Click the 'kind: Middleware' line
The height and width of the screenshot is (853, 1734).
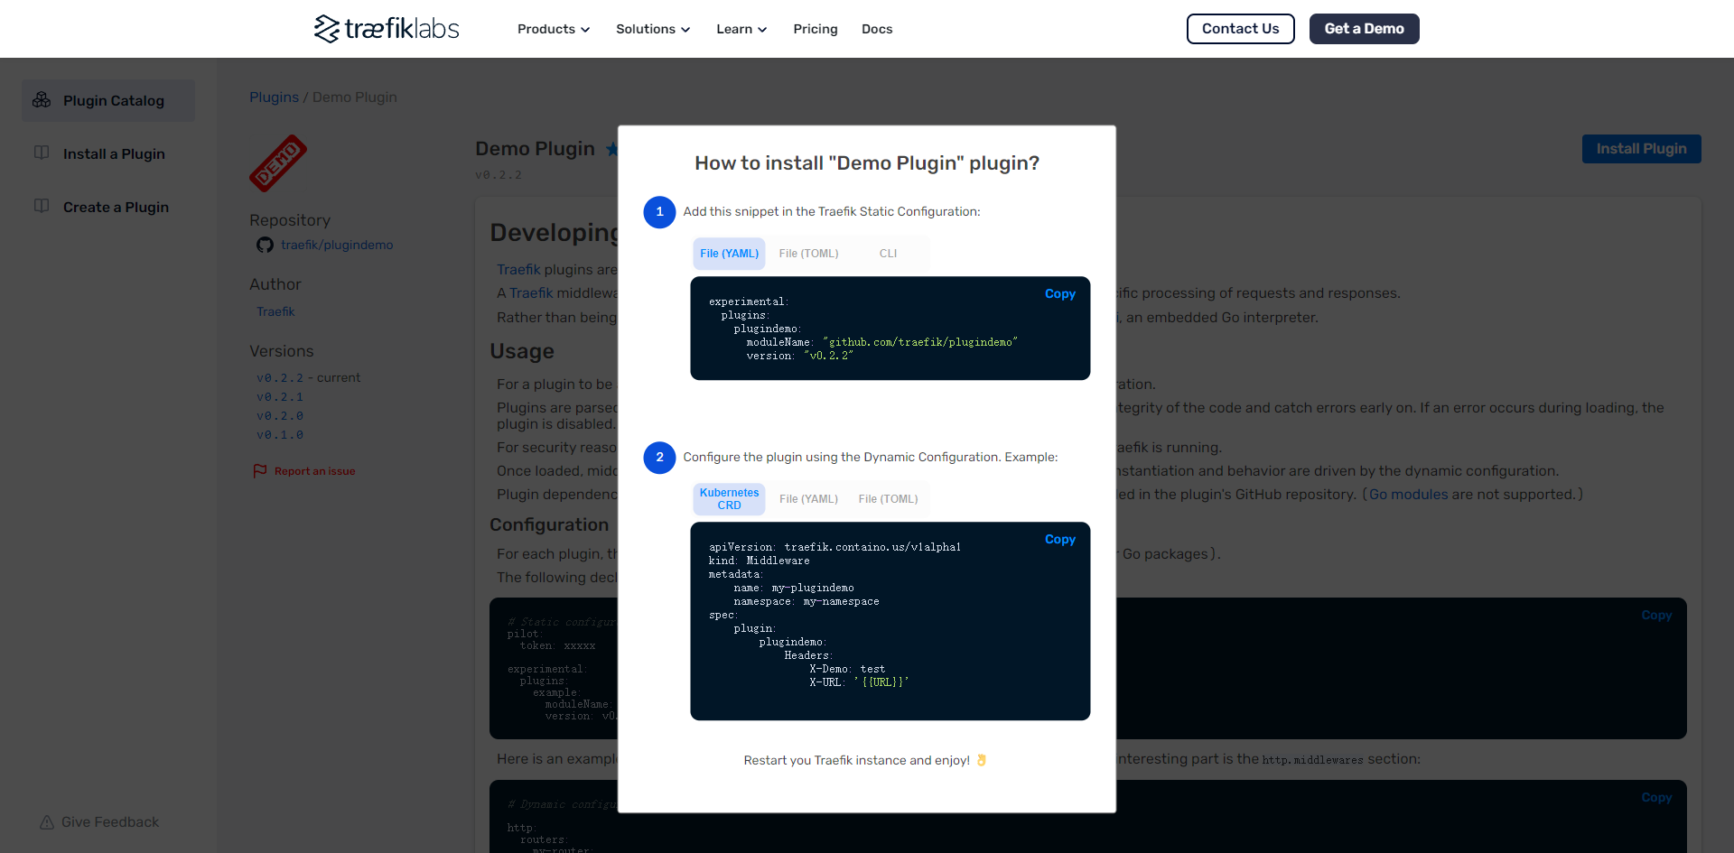(x=760, y=561)
